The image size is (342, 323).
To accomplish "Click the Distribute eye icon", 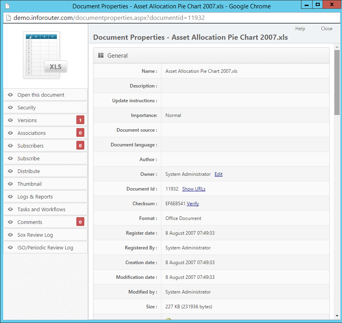I will 10,171.
